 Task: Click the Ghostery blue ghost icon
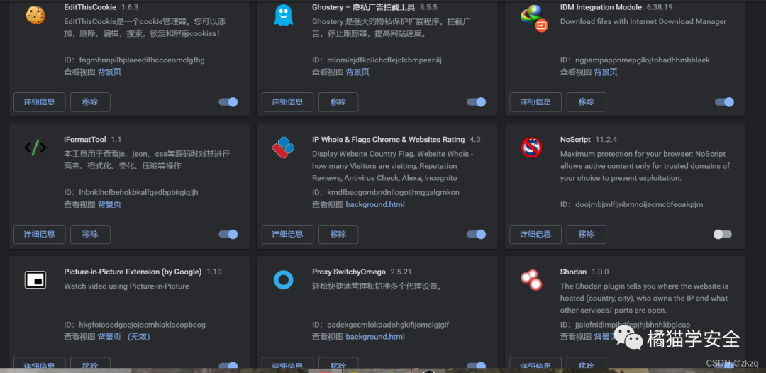point(283,15)
